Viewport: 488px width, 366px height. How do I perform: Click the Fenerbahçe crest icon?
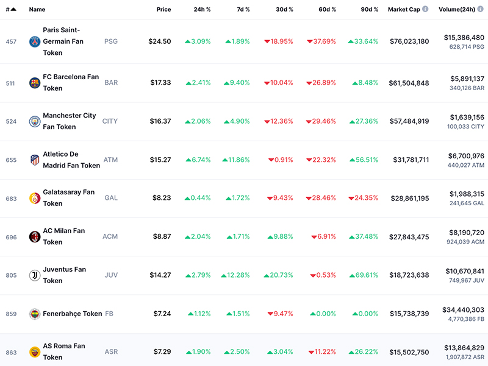pos(35,314)
